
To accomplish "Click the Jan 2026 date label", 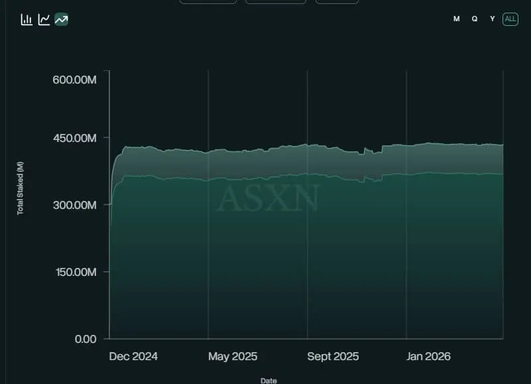I will coord(428,356).
